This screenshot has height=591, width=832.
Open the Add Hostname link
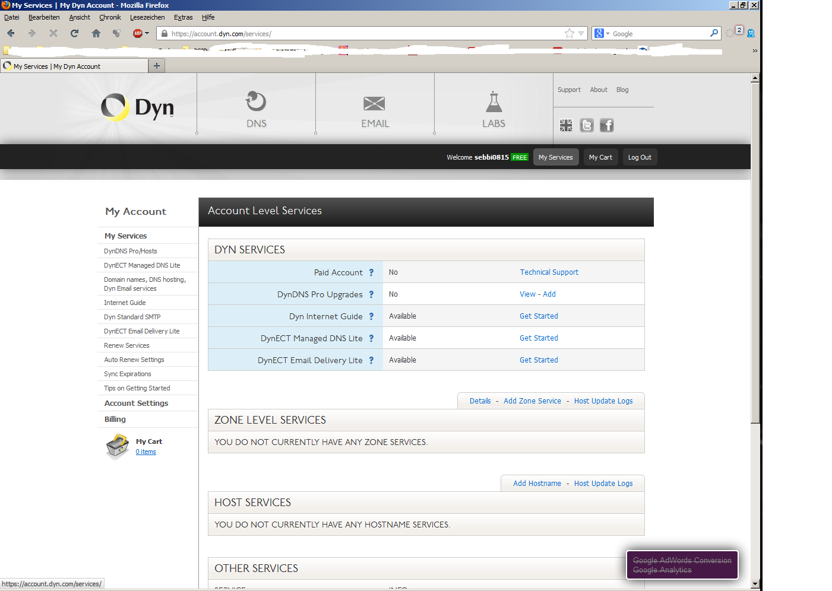tap(537, 484)
